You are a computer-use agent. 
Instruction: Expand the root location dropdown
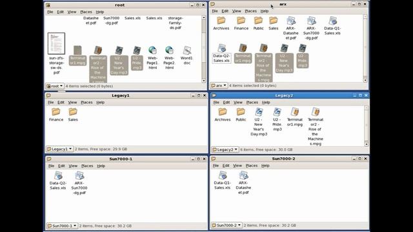55,86
